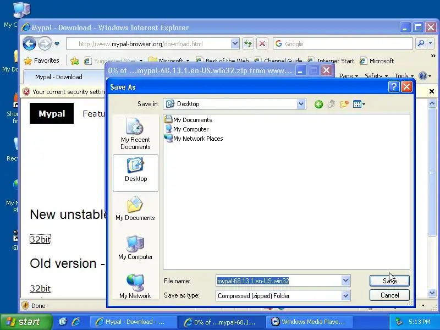Screen dimensions: 440x330
Task: Expand the File name dropdown arrow
Action: pyautogui.click(x=346, y=280)
